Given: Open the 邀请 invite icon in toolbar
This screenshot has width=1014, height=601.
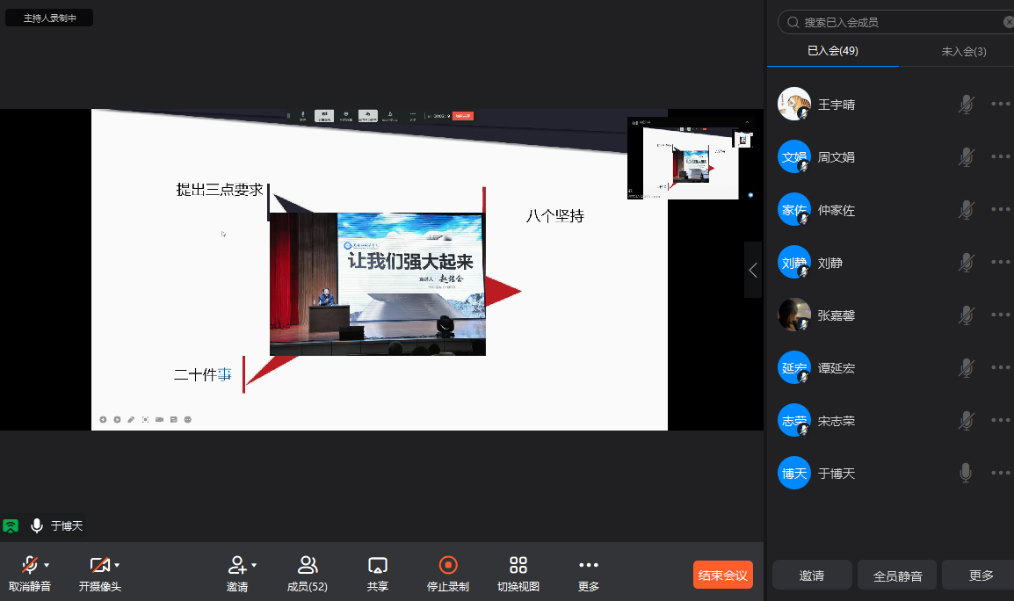Looking at the screenshot, I should [x=235, y=565].
